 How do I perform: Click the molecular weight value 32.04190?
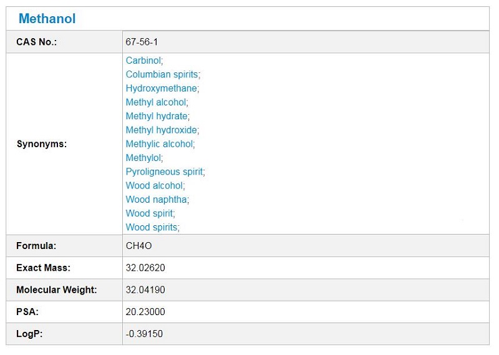point(145,290)
